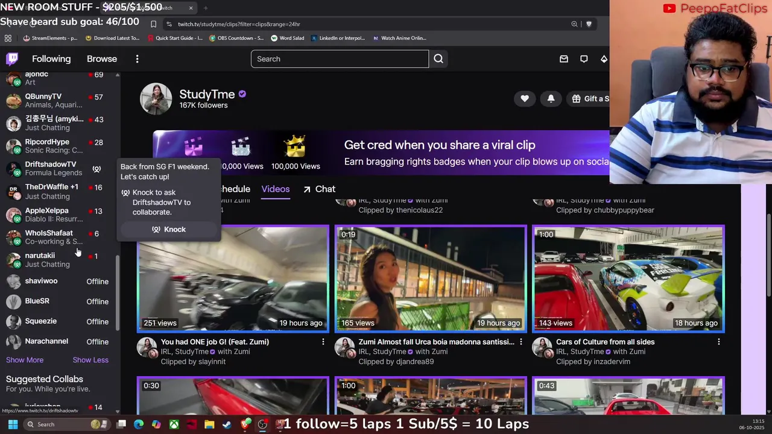Open Microsoft Edge from taskbar
This screenshot has height=434, width=772.
[x=139, y=424]
